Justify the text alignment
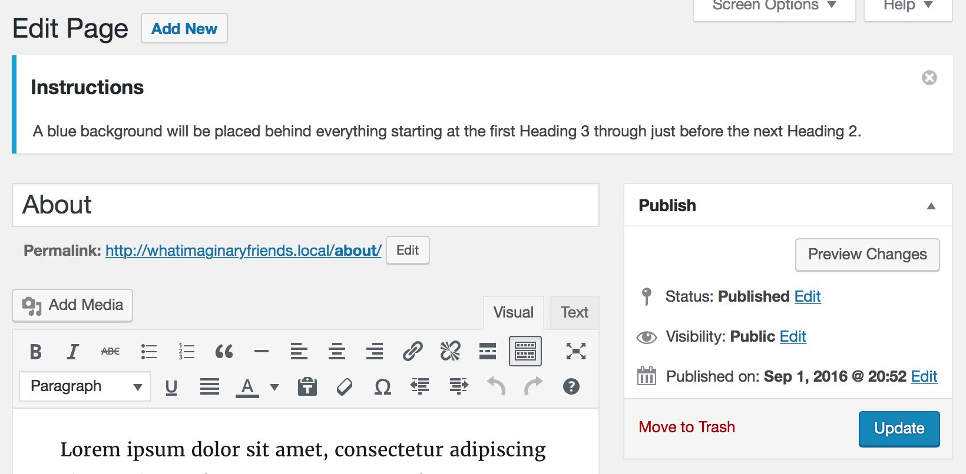This screenshot has width=966, height=474. pyautogui.click(x=209, y=386)
